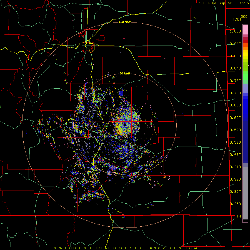Viewport: 250px width, 250px height.
Task: Click the TH threshold label
Action: [x=239, y=216]
